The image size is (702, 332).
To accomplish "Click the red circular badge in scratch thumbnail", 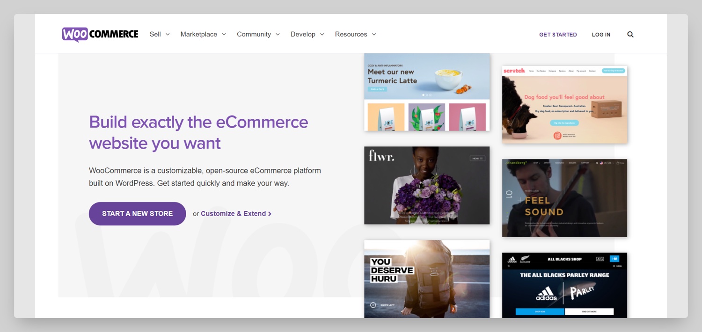I will point(557,136).
